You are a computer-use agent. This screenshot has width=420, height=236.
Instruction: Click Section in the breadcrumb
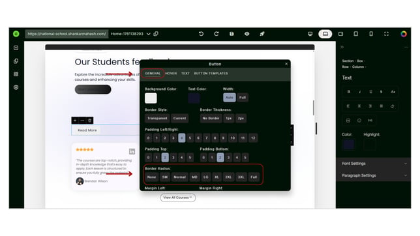point(348,61)
